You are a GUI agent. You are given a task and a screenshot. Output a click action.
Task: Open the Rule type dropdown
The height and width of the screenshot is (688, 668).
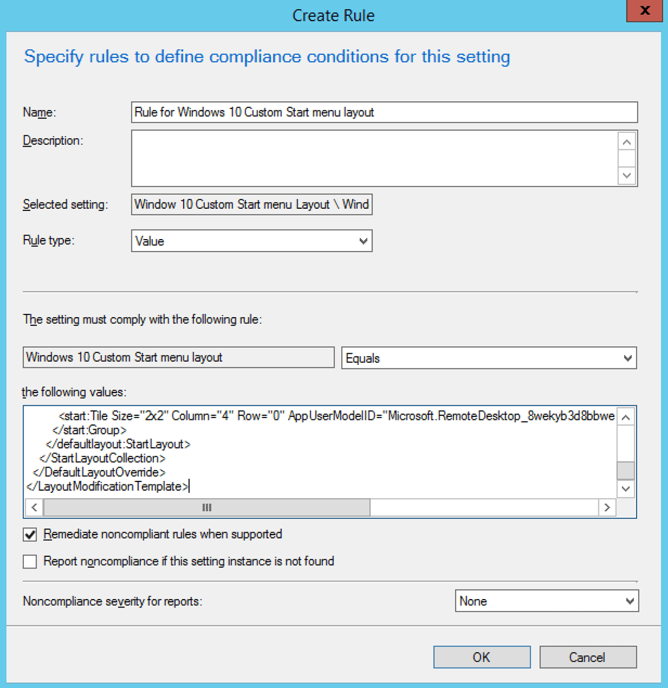pyautogui.click(x=252, y=241)
